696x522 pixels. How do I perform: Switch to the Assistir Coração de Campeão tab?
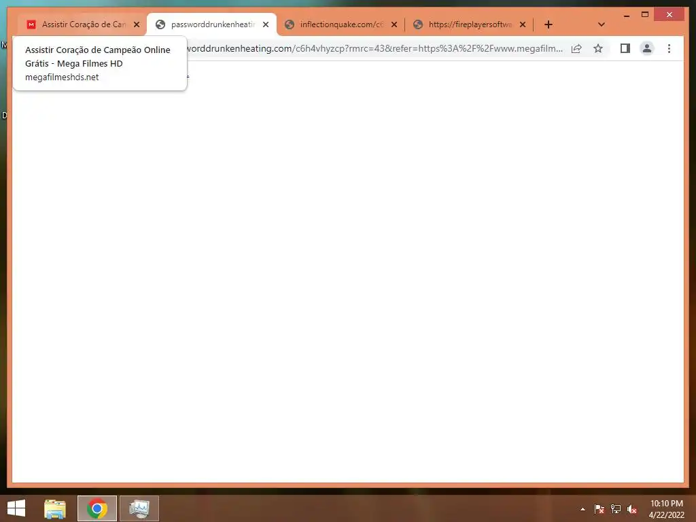pyautogui.click(x=83, y=24)
